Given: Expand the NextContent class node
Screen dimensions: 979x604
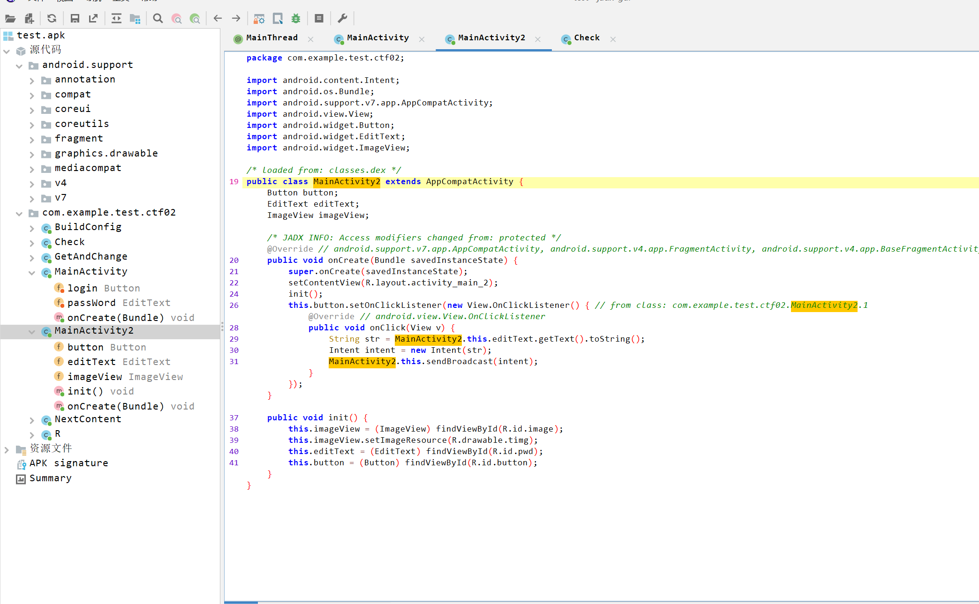Looking at the screenshot, I should coord(32,420).
